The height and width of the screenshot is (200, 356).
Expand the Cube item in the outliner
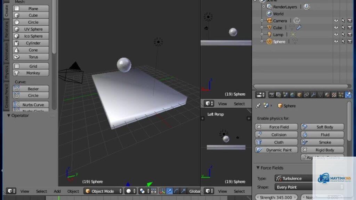(262, 27)
